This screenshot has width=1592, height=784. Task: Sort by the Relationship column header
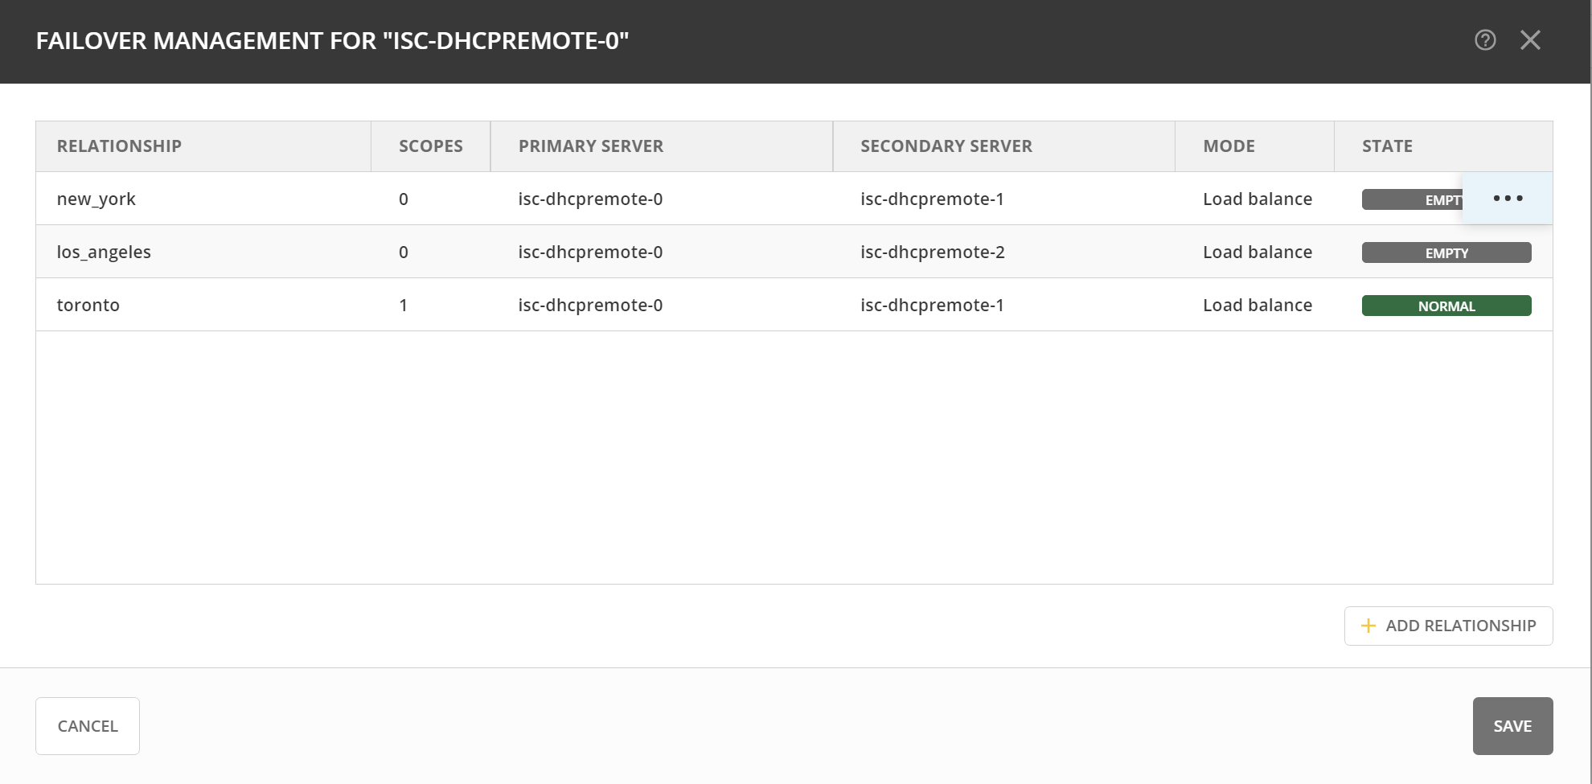click(x=119, y=146)
